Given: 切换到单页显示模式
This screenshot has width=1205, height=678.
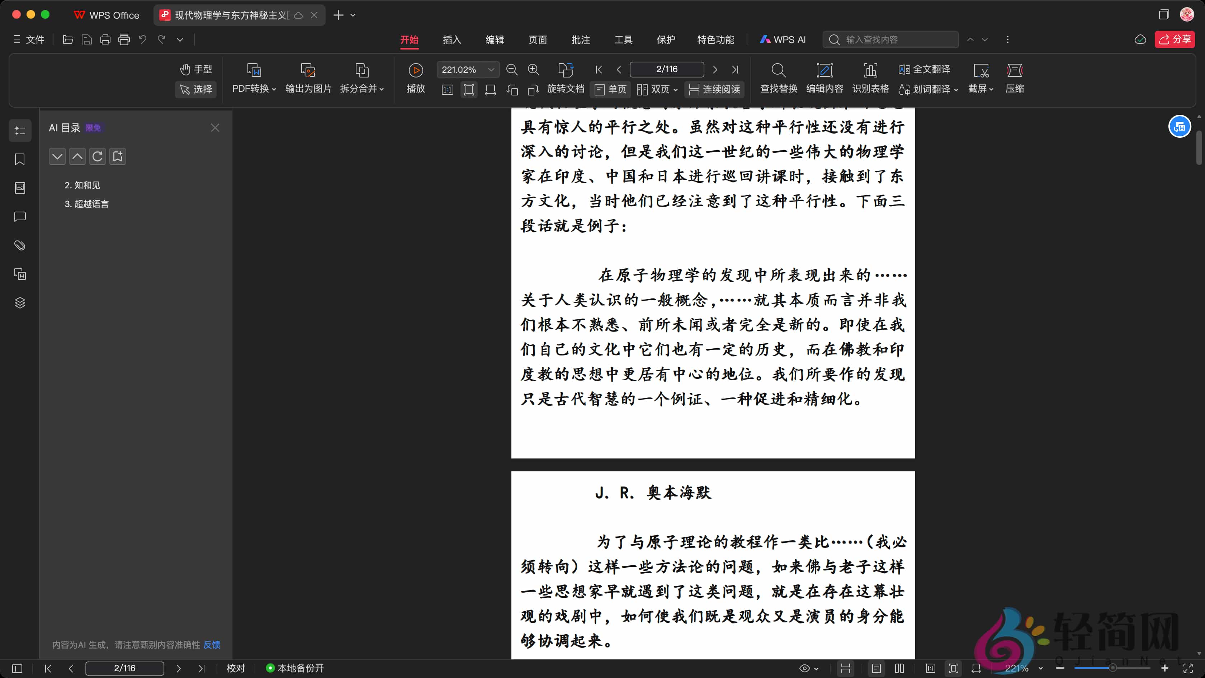Looking at the screenshot, I should [x=610, y=89].
